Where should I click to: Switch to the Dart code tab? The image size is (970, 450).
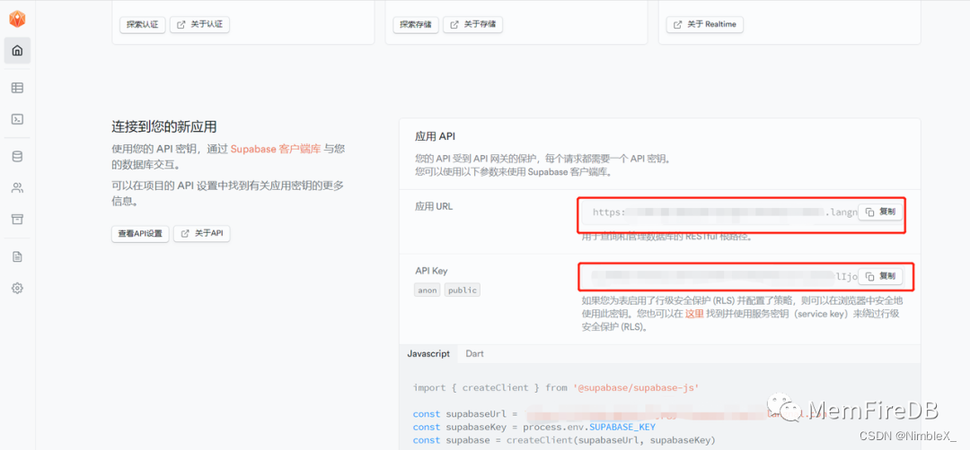tap(474, 354)
